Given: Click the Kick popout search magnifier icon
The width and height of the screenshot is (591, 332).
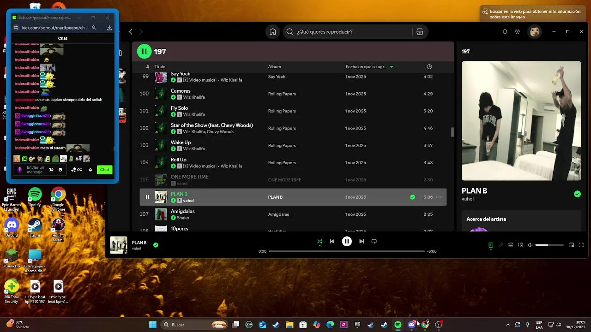Looking at the screenshot, I should tap(94, 28).
